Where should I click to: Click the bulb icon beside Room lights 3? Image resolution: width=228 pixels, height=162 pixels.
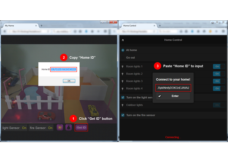coord(123,81)
